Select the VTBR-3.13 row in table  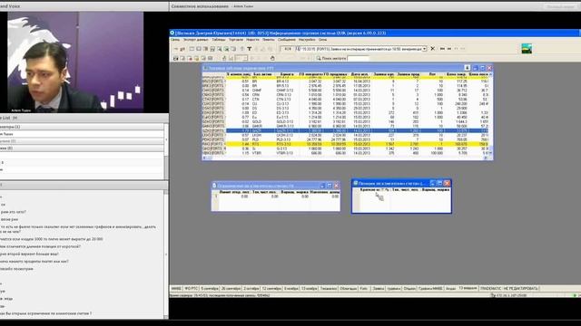click(345, 153)
